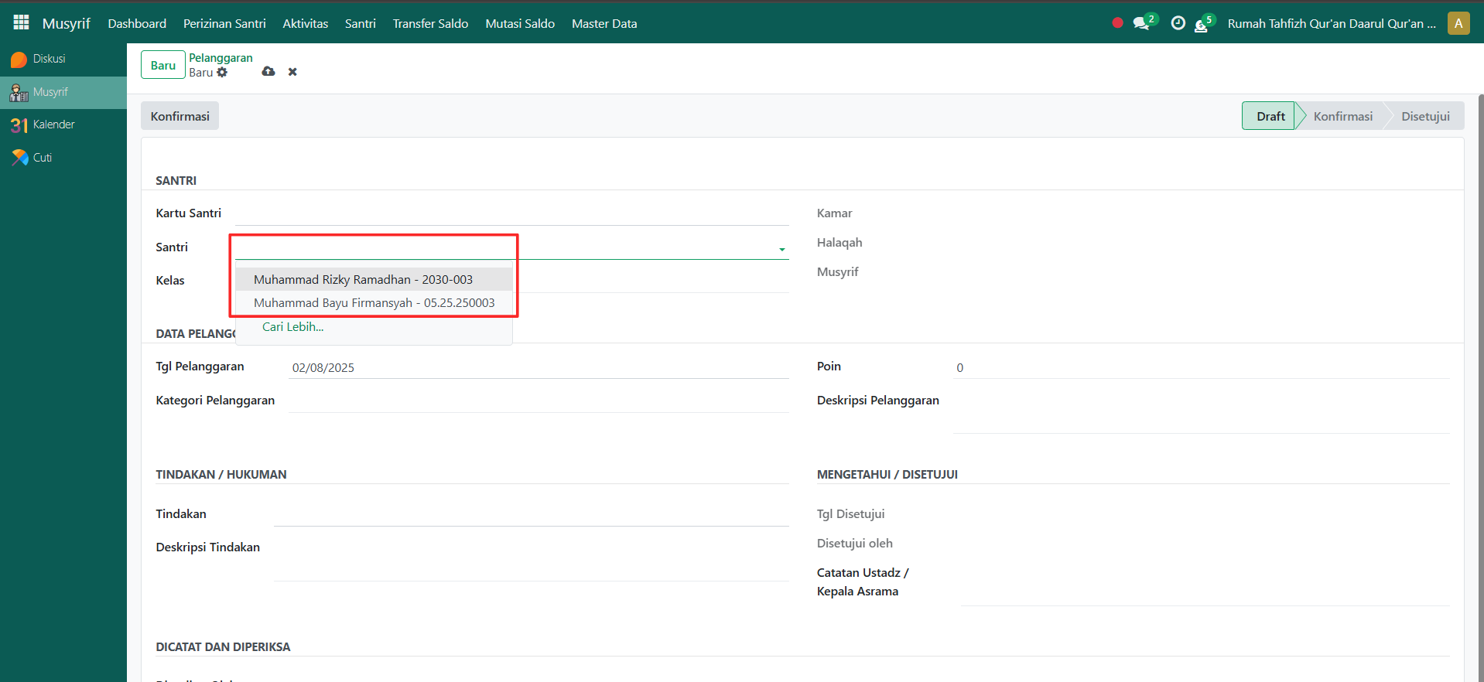Open the apps grid menu icon
The width and height of the screenshot is (1484, 682).
coord(21,22)
